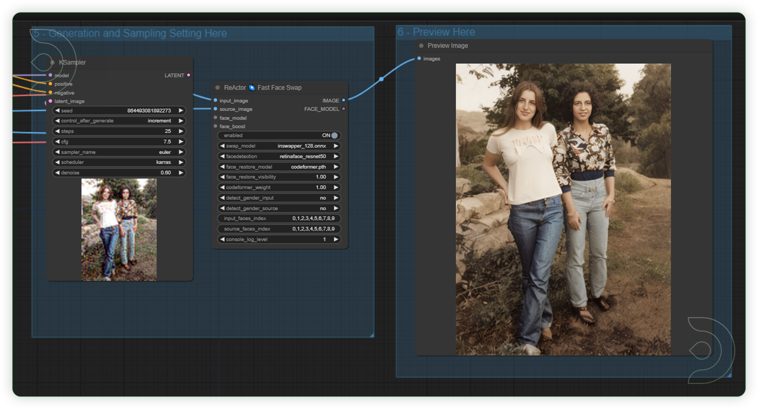Click the FACE_MODEL output port on ReActor
This screenshot has width=758, height=409.
point(344,109)
